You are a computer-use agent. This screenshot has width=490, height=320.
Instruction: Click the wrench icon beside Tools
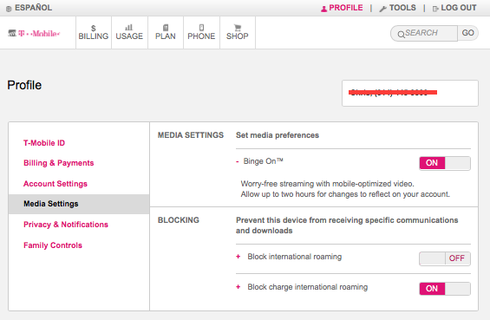(x=382, y=9)
